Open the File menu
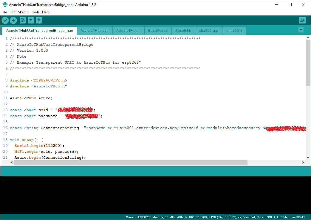Viewport: 311px width, 220px height. click(4, 12)
